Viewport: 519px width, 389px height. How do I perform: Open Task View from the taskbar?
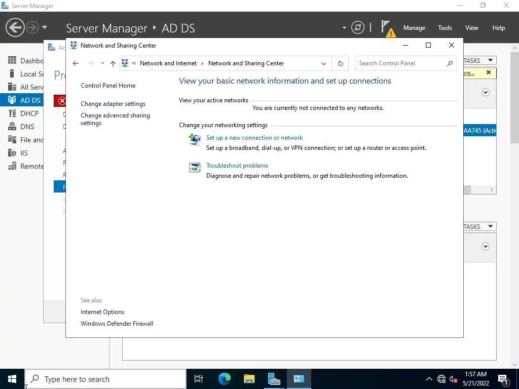coord(199,379)
